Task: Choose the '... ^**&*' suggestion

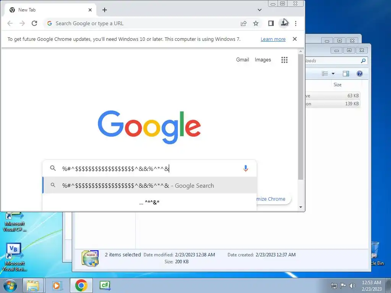Action: click(150, 202)
